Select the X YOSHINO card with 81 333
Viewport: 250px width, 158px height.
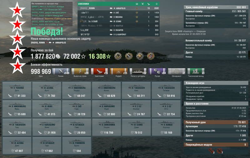[x=17, y=90]
